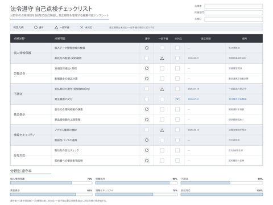Toggle △ mark on アクセス権限の棚卸 row
Viewport: 273px width, 205px height.
click(x=162, y=130)
